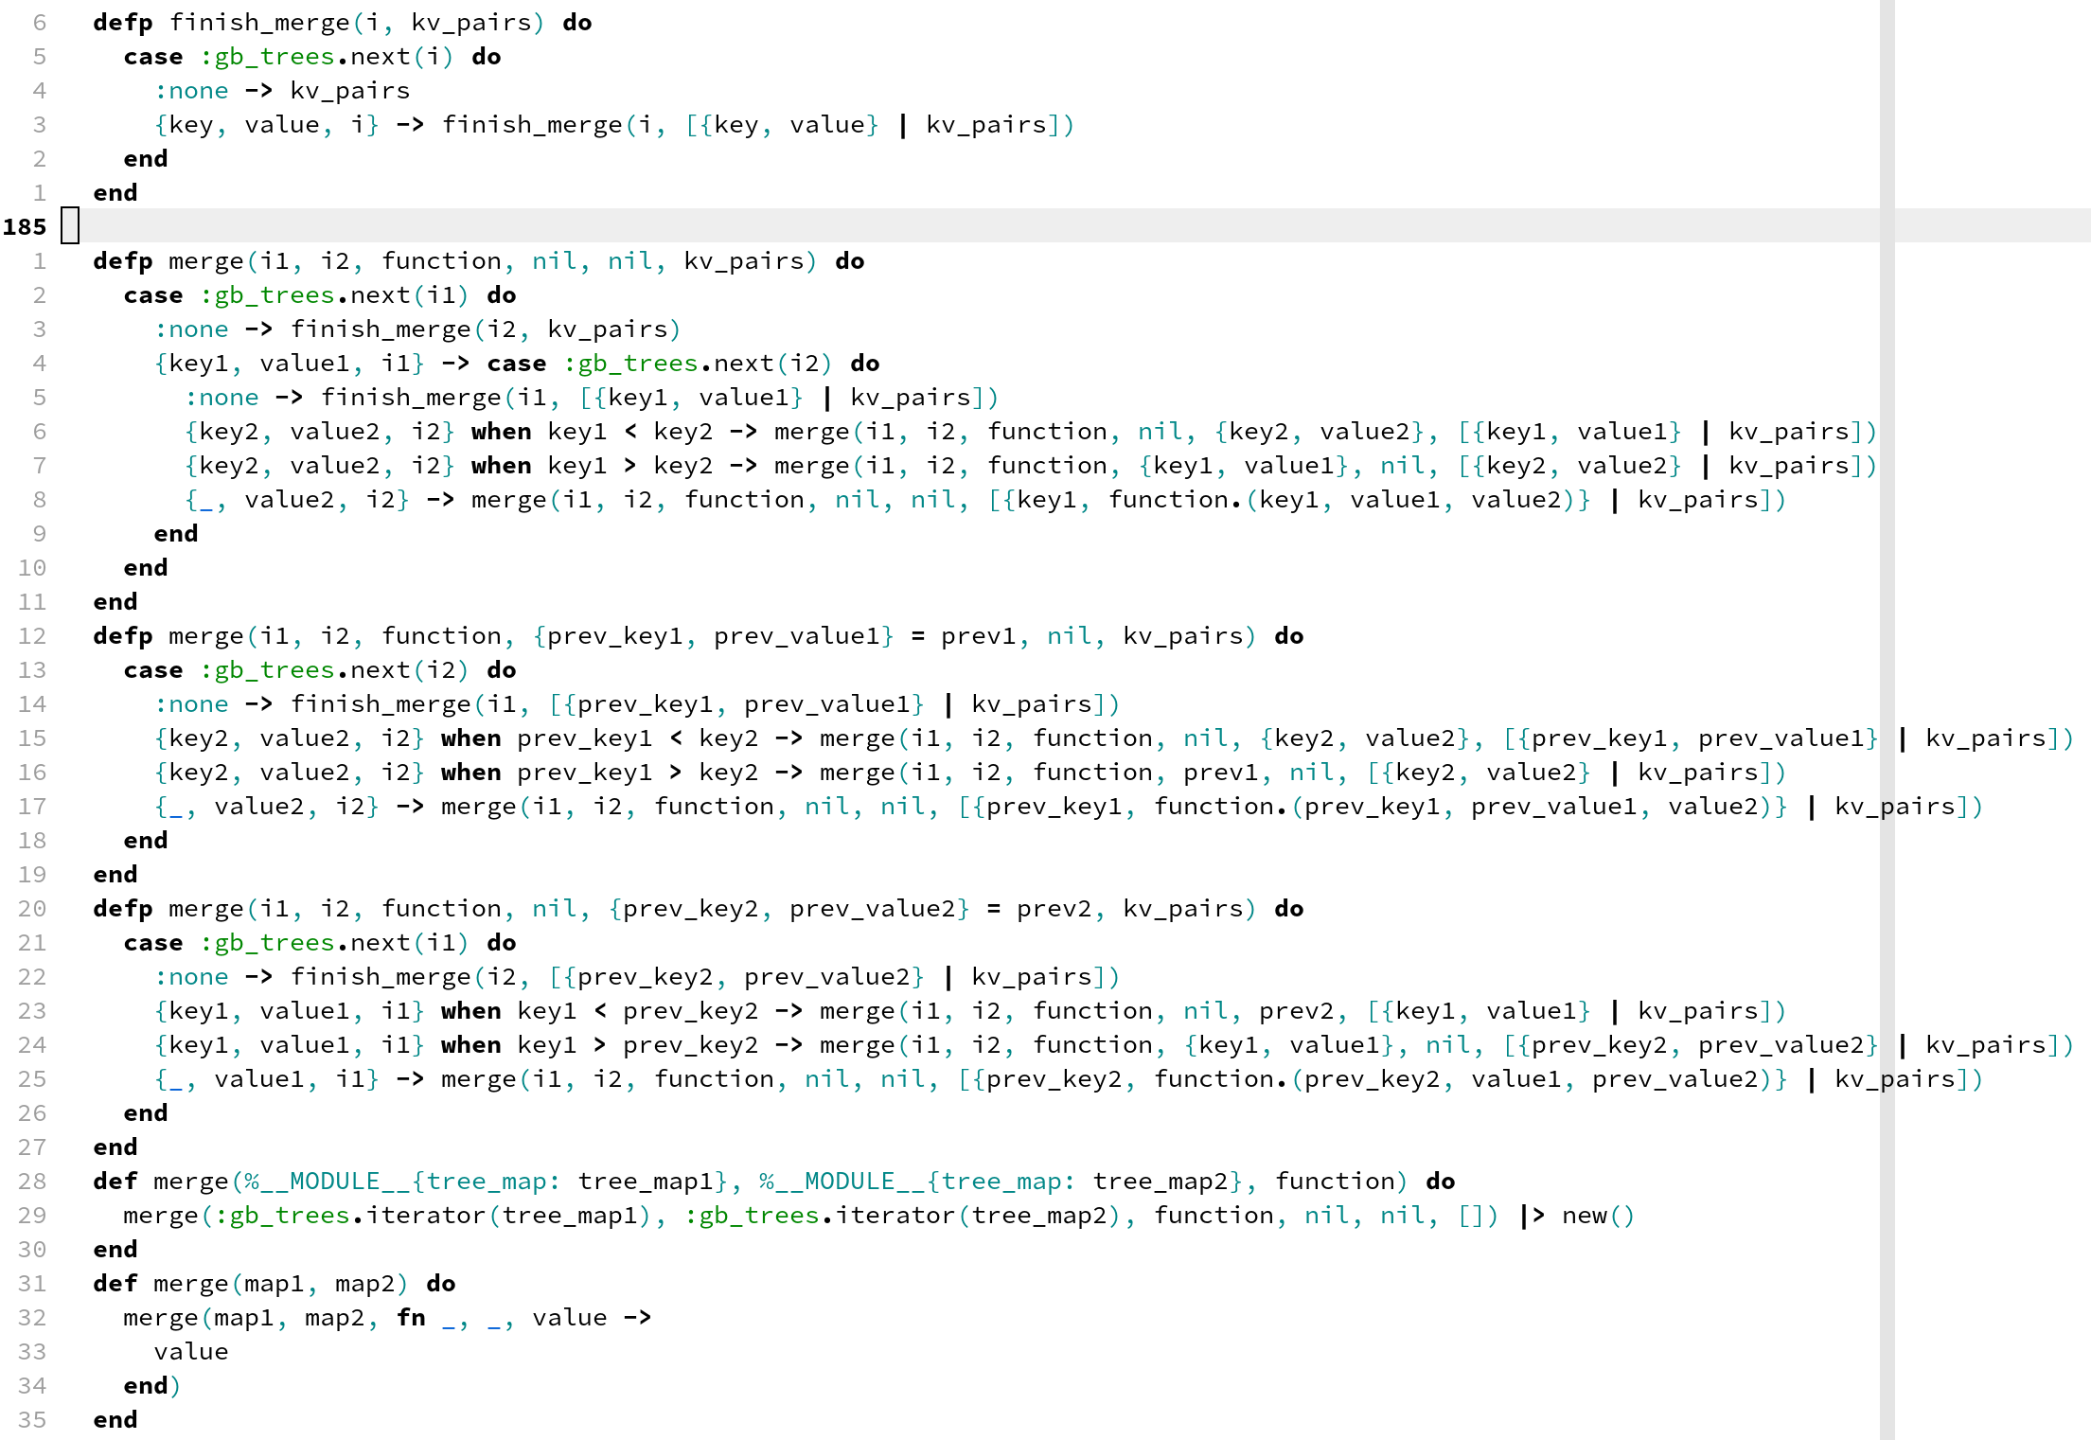Image resolution: width=2091 pixels, height=1440 pixels.
Task: Click ':gb_trees.iterator(tree_map1)' call
Action: pos(434,1216)
